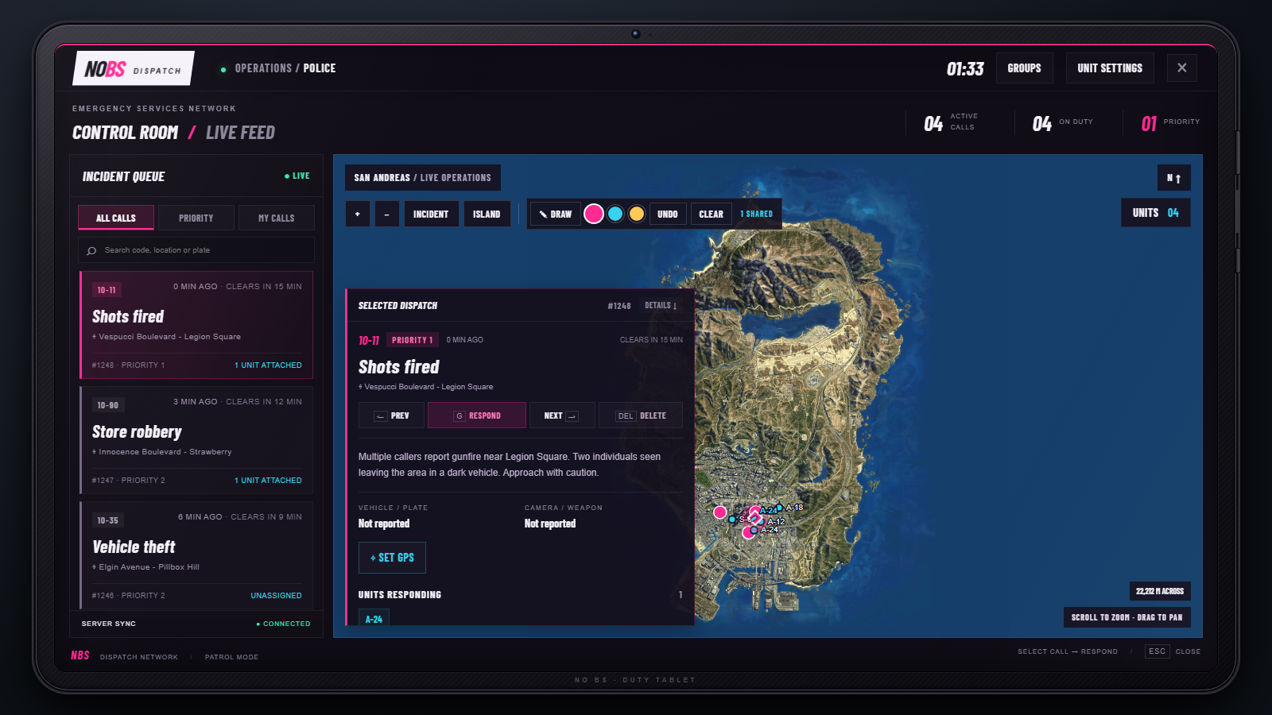Click the A-12 unit label on the map
The height and width of the screenshot is (715, 1272).
[777, 522]
